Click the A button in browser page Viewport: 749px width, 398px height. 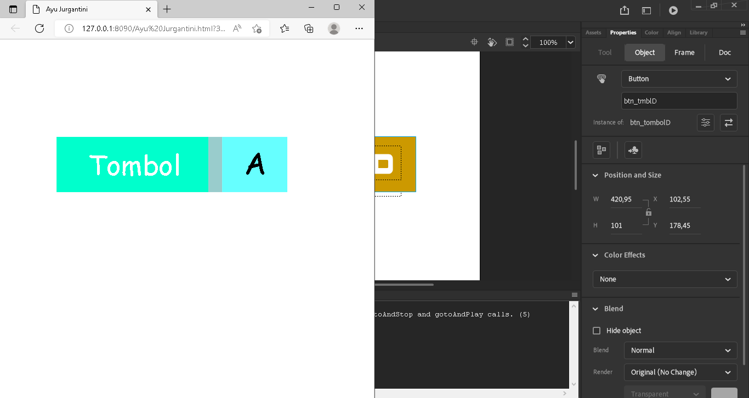tap(254, 164)
